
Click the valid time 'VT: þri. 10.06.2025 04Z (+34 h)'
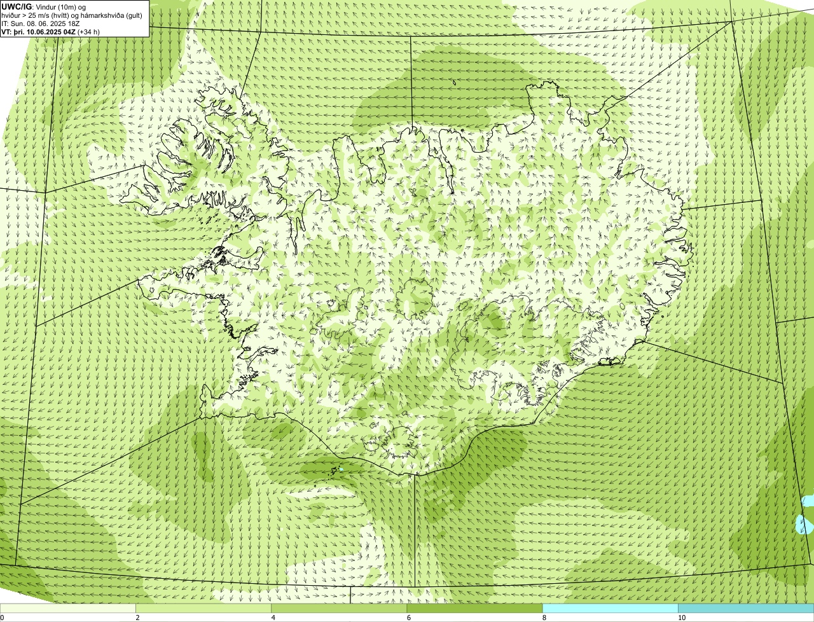51,31
